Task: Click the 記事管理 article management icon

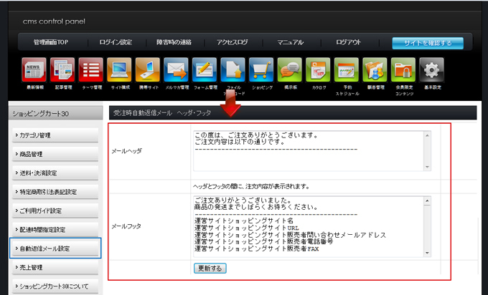Action: [62, 70]
